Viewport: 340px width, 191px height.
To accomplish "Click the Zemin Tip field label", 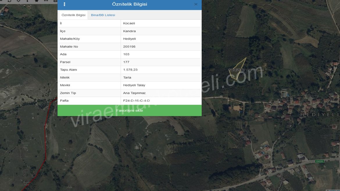I will 68,93.
